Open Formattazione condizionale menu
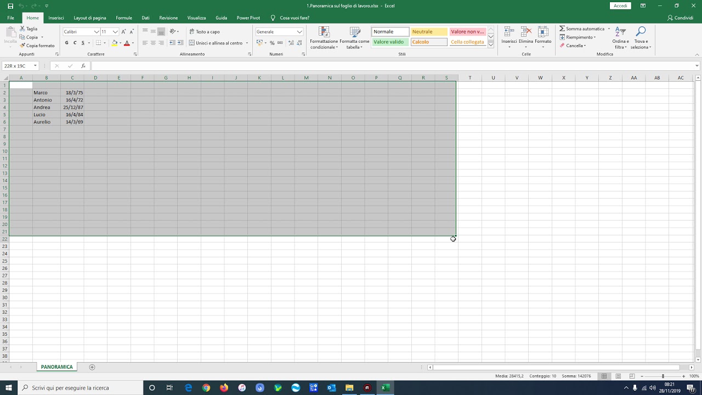 click(324, 38)
